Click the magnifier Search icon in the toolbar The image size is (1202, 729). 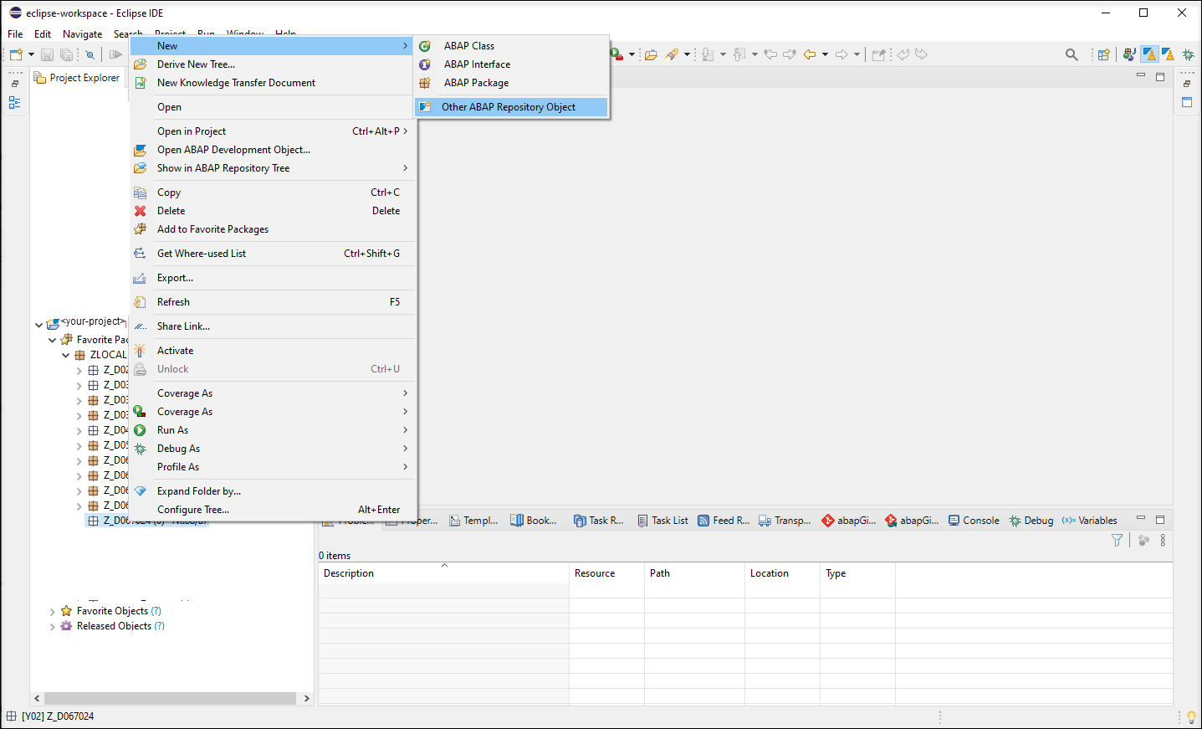tap(1072, 54)
